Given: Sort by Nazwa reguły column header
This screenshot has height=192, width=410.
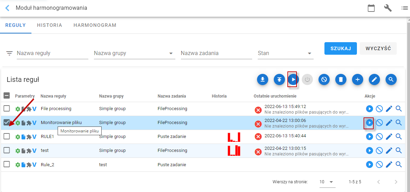Looking at the screenshot, I should click(53, 96).
